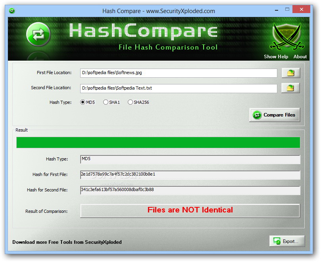
Task: Click the Hash for First File field
Action: 190,175
